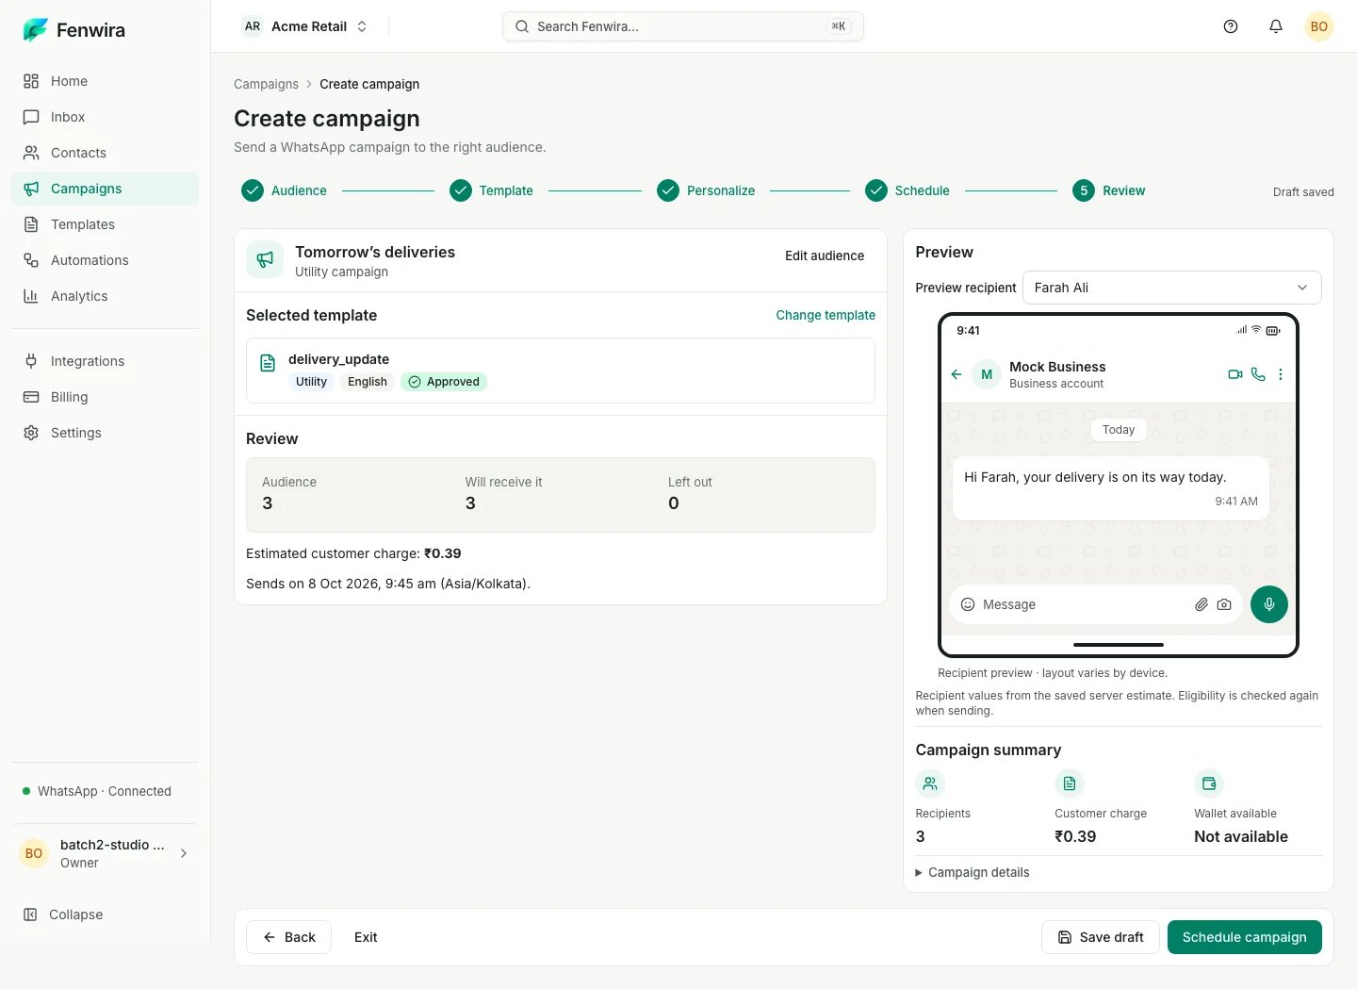
Task: Open Billing from the sidebar
Action: tap(105, 397)
